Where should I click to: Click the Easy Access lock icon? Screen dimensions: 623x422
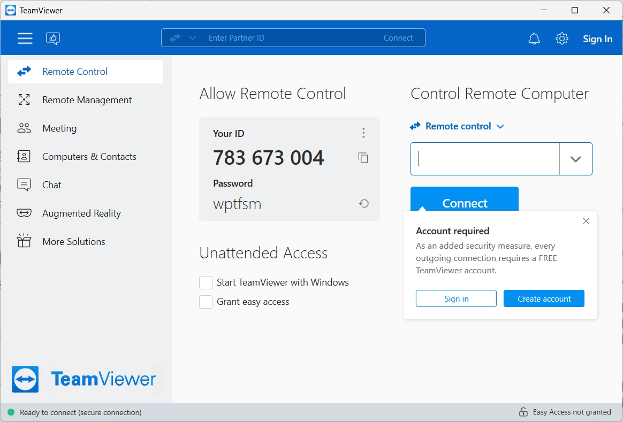[x=523, y=412]
